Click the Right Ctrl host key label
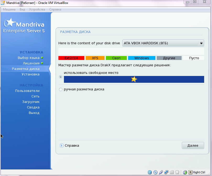Viewport: 212px width, 176px height. [x=199, y=172]
